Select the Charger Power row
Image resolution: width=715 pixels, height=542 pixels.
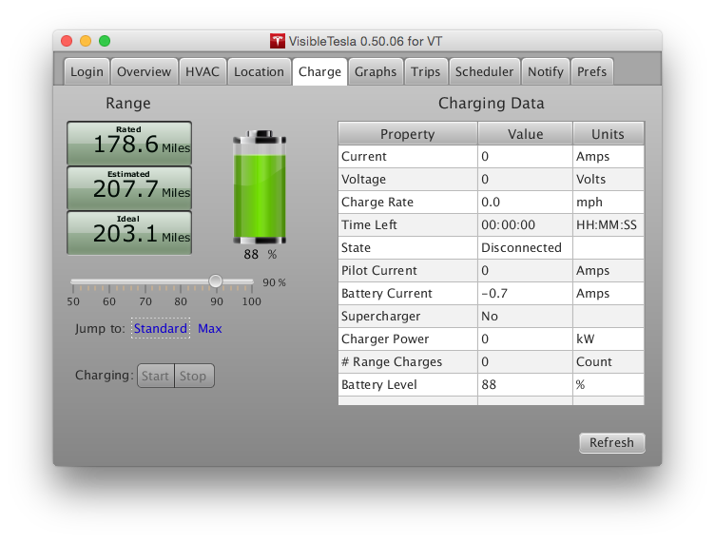(x=492, y=339)
